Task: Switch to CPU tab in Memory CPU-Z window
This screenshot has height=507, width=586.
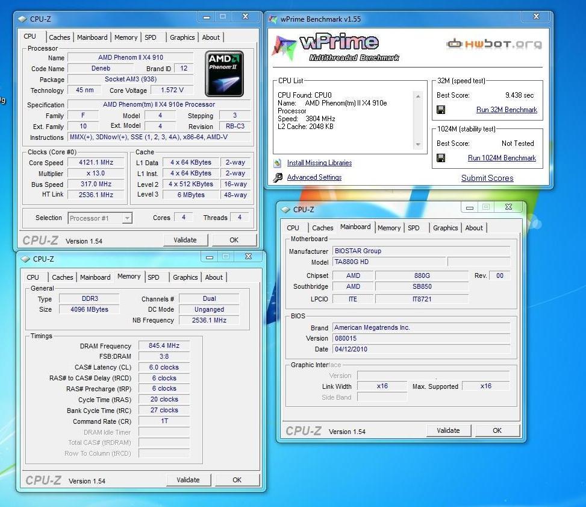Action: [x=33, y=277]
